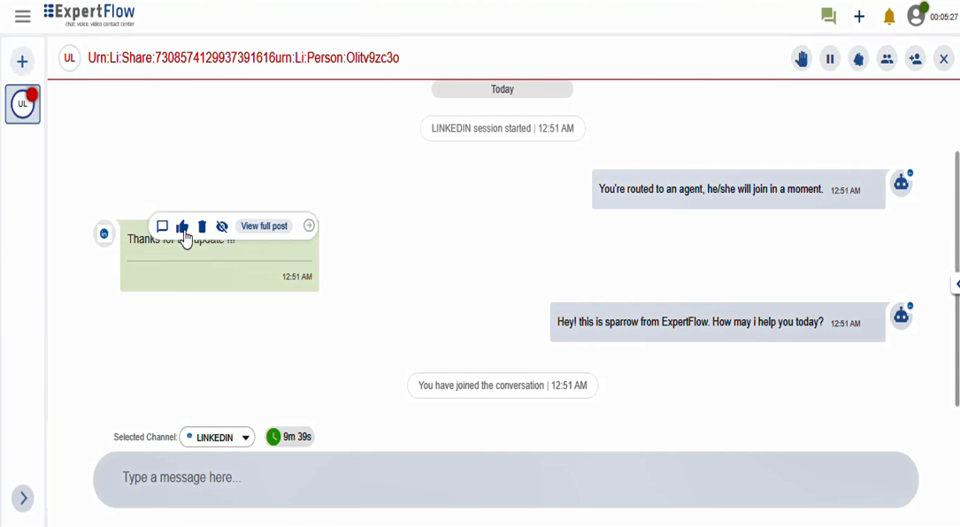Click the vertical scrollbar of the chat

click(x=957, y=279)
